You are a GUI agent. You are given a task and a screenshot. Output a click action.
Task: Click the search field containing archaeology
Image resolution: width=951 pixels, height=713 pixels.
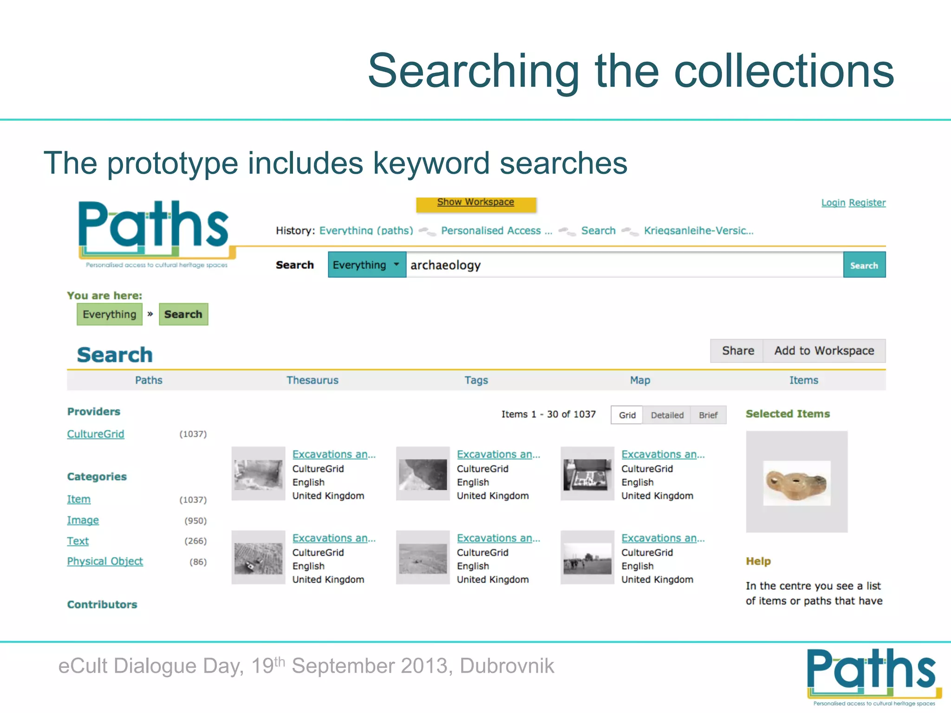(625, 265)
